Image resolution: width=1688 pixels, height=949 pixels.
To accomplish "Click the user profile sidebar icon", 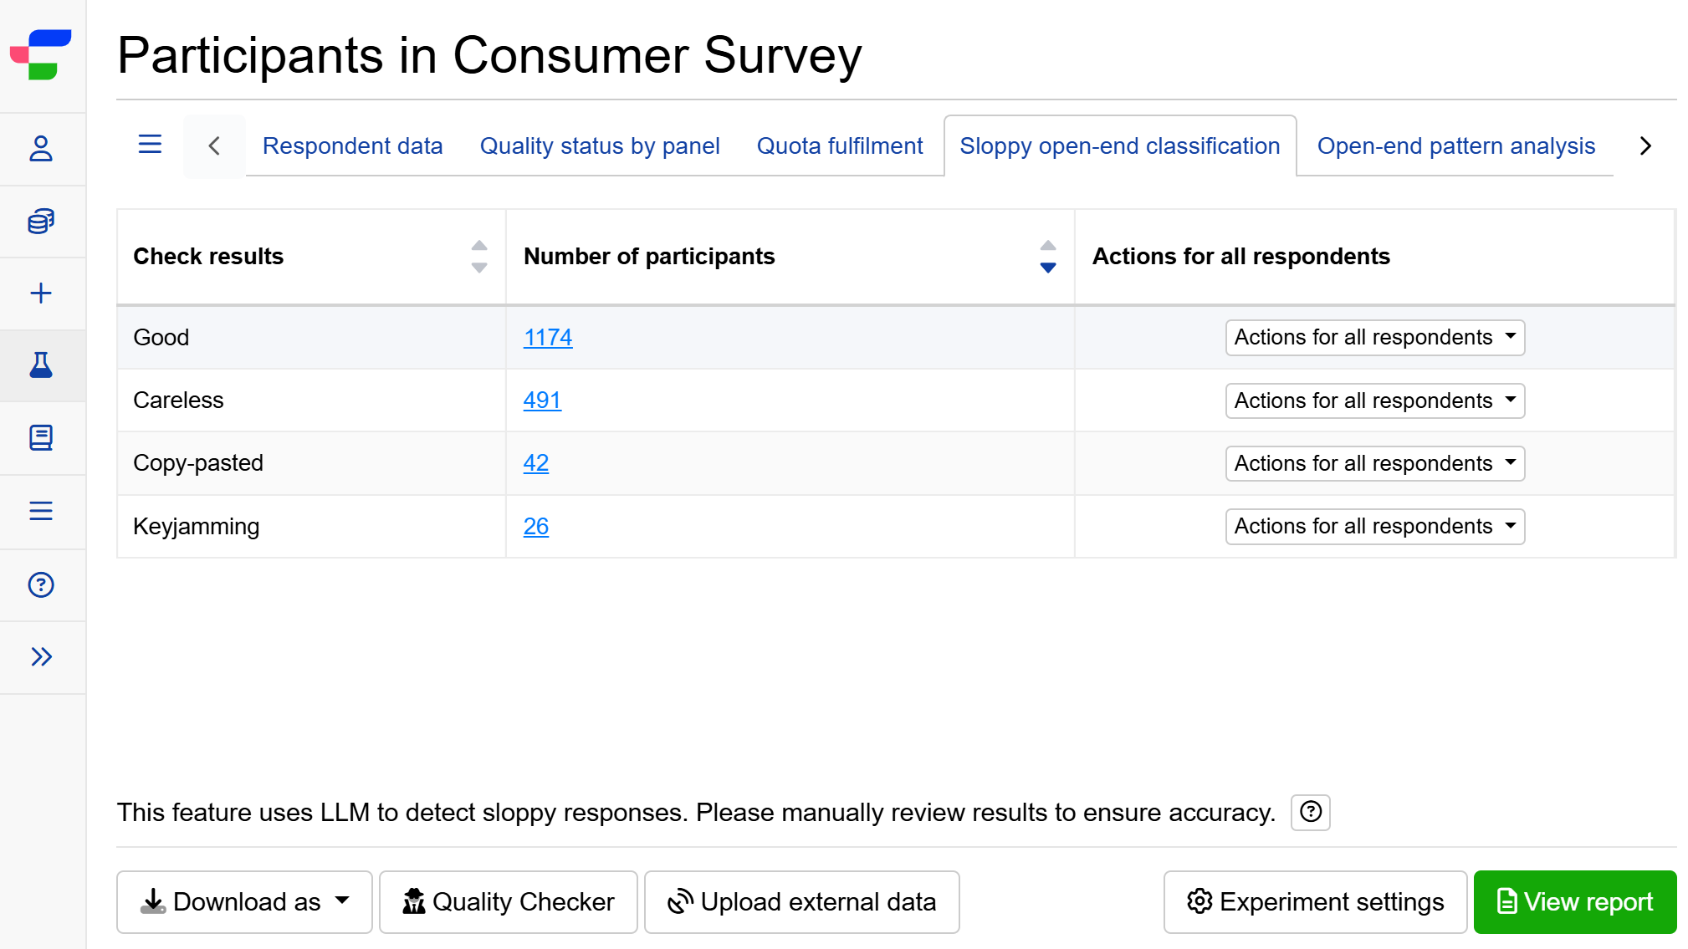I will coord(41,149).
